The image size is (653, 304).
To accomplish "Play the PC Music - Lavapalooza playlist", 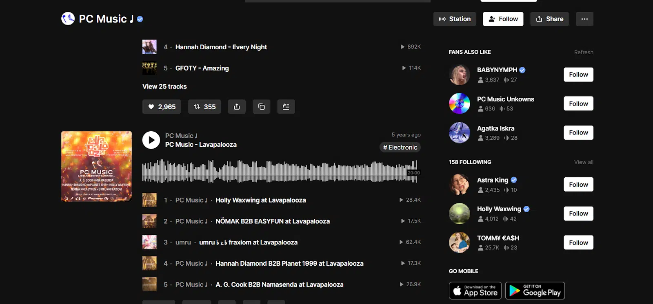I will pyautogui.click(x=151, y=140).
